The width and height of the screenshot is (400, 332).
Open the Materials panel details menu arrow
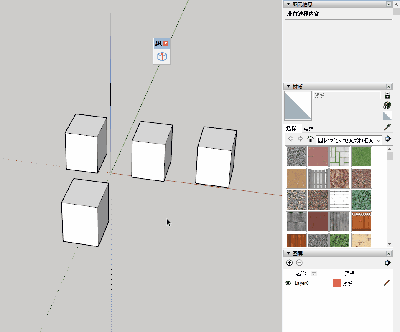point(388,138)
